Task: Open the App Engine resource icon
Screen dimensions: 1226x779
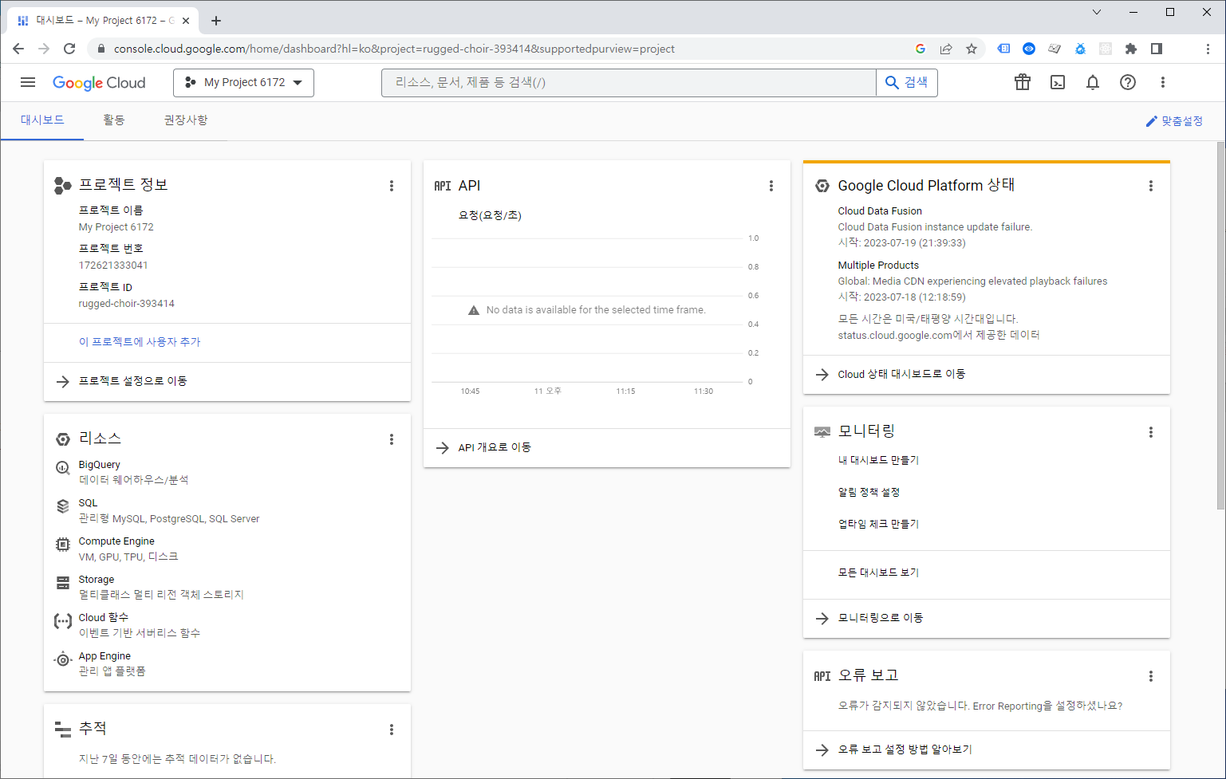Action: pos(63,659)
